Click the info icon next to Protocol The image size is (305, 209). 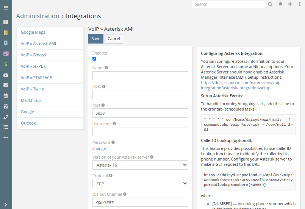click(111, 176)
